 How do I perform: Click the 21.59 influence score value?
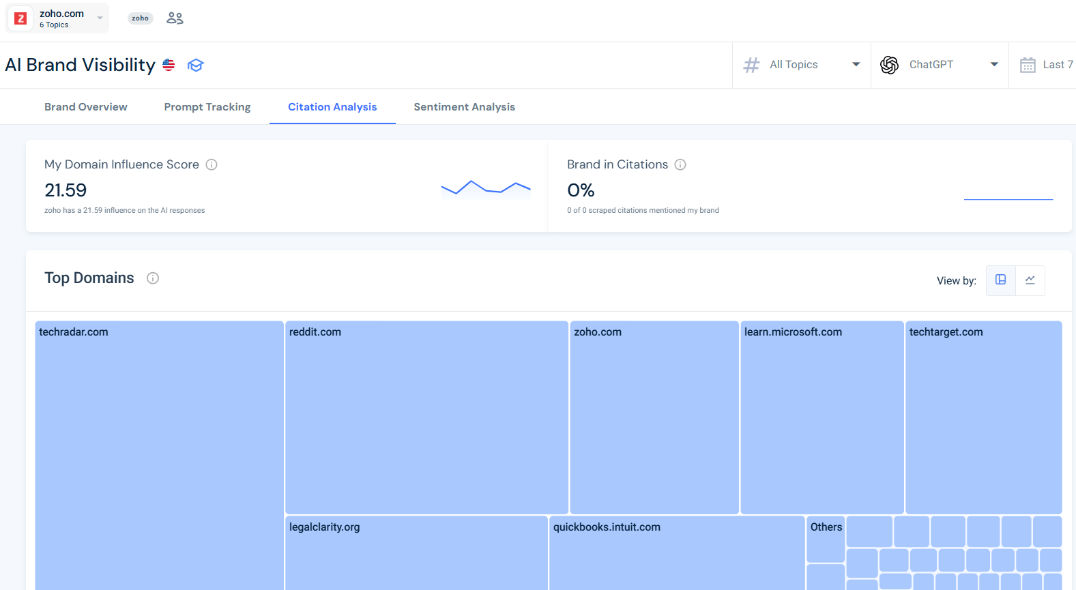(66, 190)
